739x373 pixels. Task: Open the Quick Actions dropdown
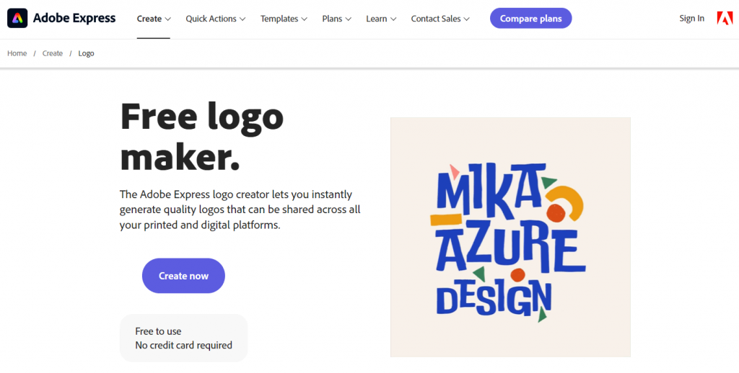(215, 19)
